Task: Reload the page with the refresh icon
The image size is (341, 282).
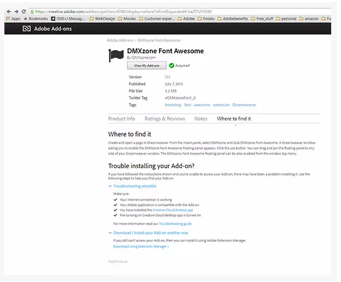Action: coord(23,11)
